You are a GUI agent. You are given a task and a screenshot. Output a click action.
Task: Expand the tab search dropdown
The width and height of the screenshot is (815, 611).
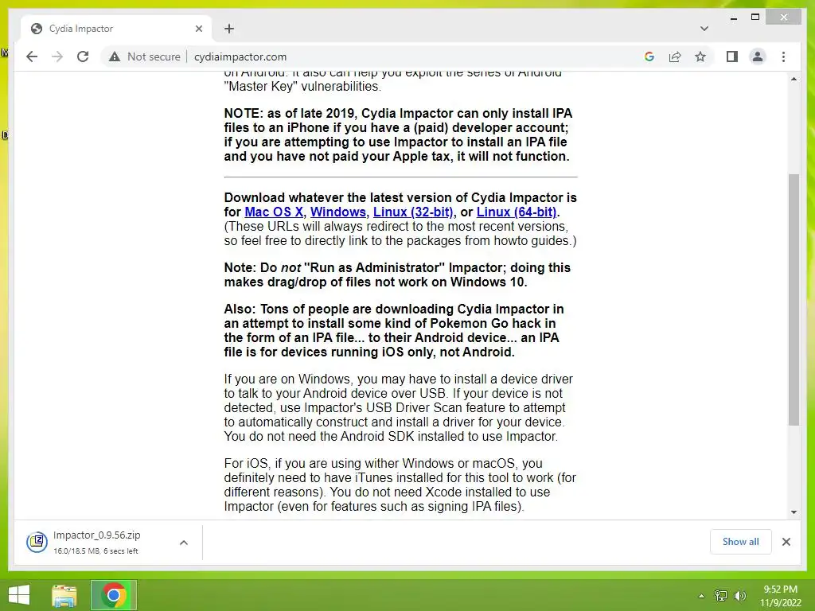(704, 29)
